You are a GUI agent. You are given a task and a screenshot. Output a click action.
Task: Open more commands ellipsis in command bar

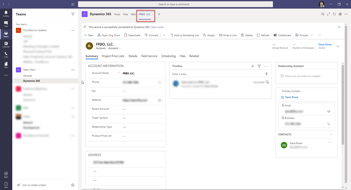pyautogui.click(x=319, y=35)
